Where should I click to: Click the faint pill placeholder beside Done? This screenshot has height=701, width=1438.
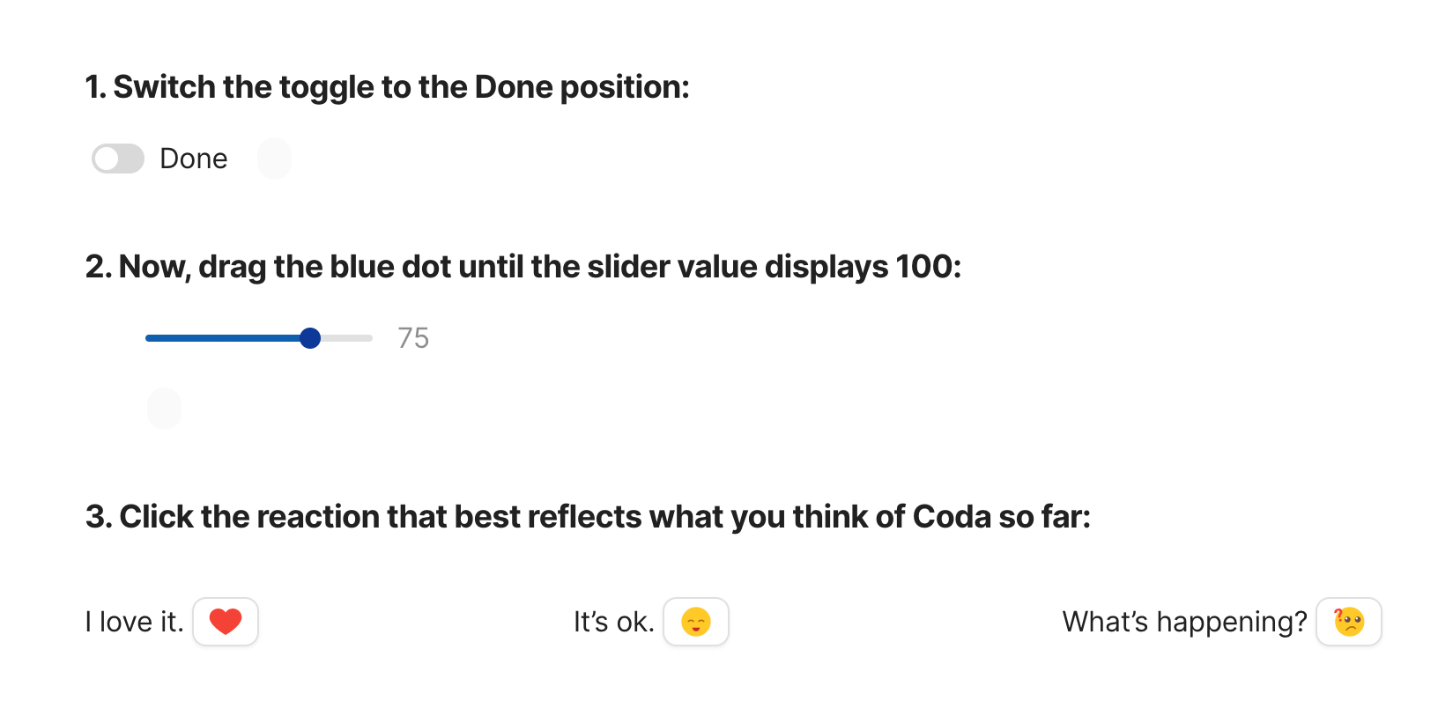[274, 159]
